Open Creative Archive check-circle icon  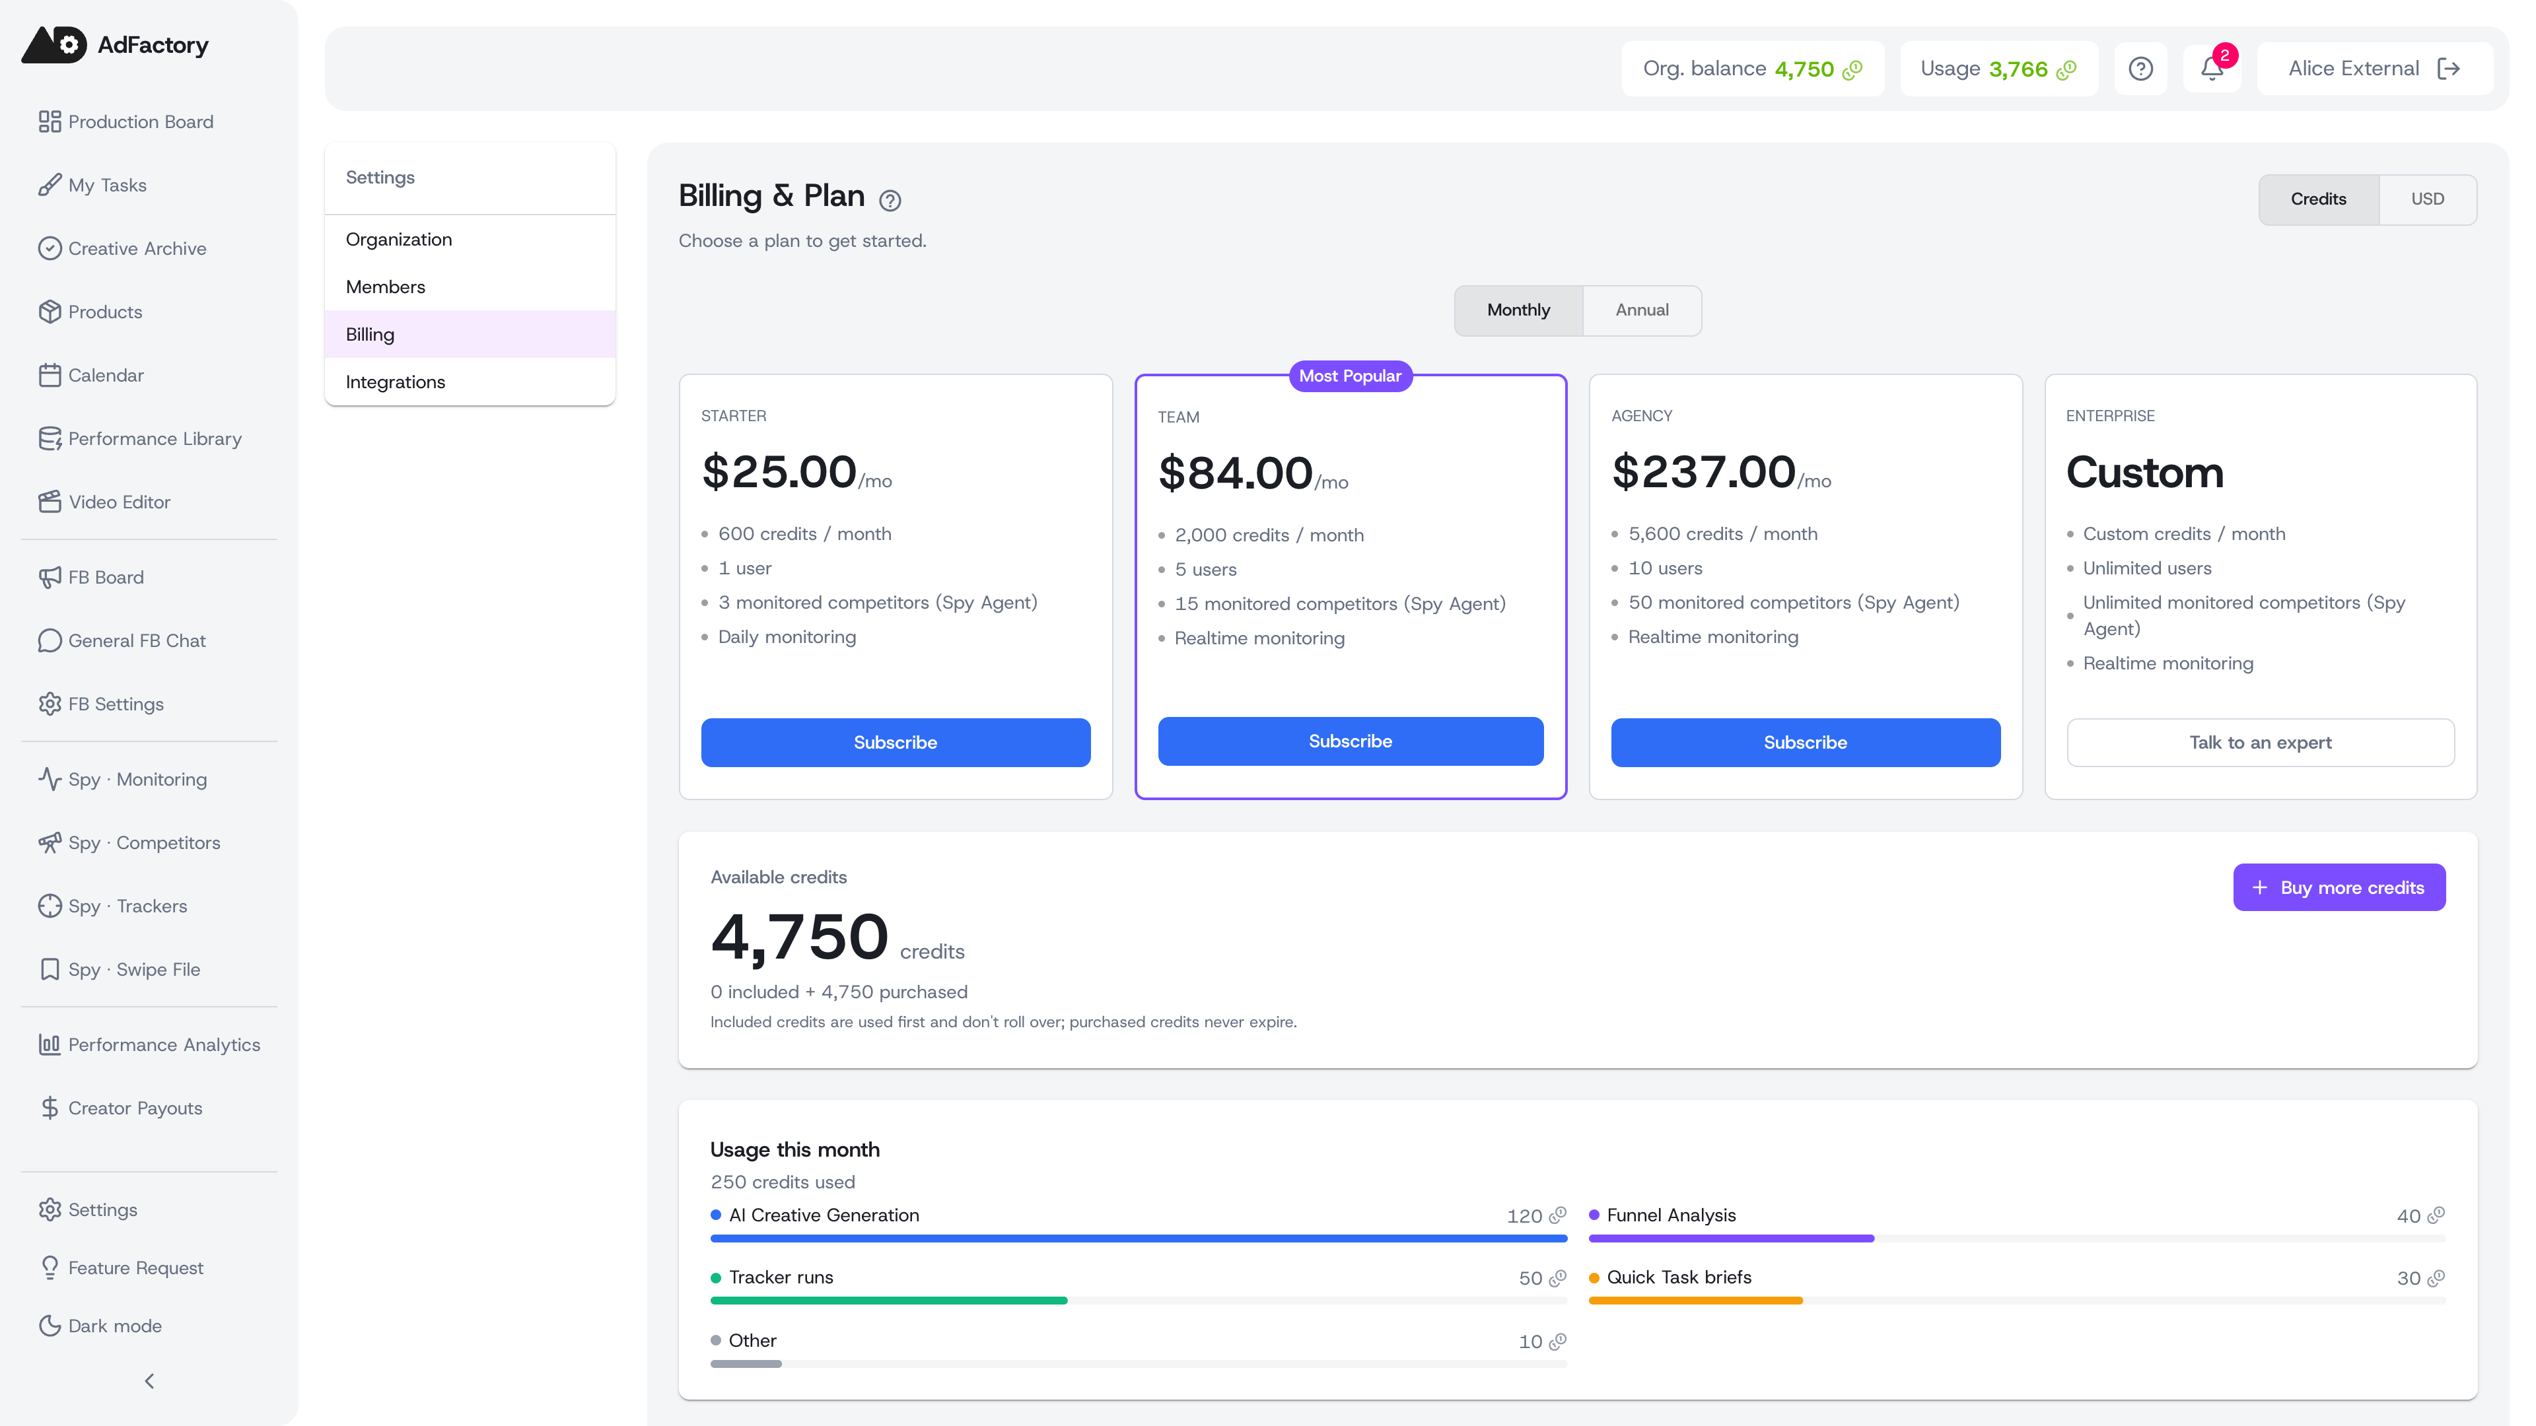50,248
